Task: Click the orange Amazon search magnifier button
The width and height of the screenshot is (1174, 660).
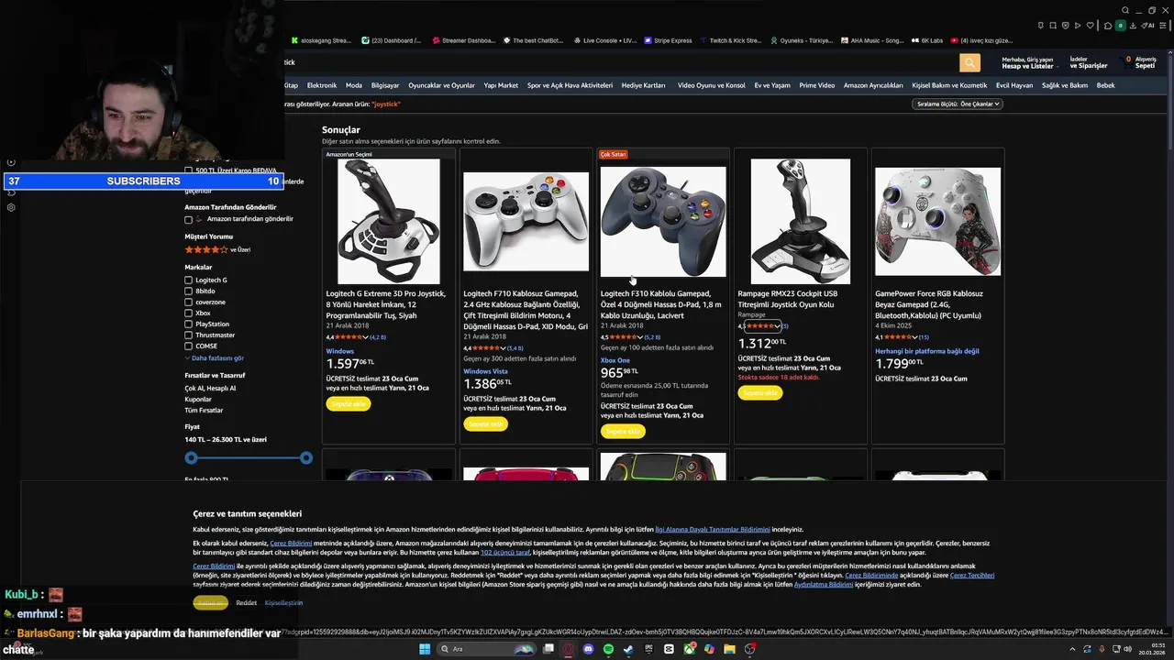Action: [969, 62]
